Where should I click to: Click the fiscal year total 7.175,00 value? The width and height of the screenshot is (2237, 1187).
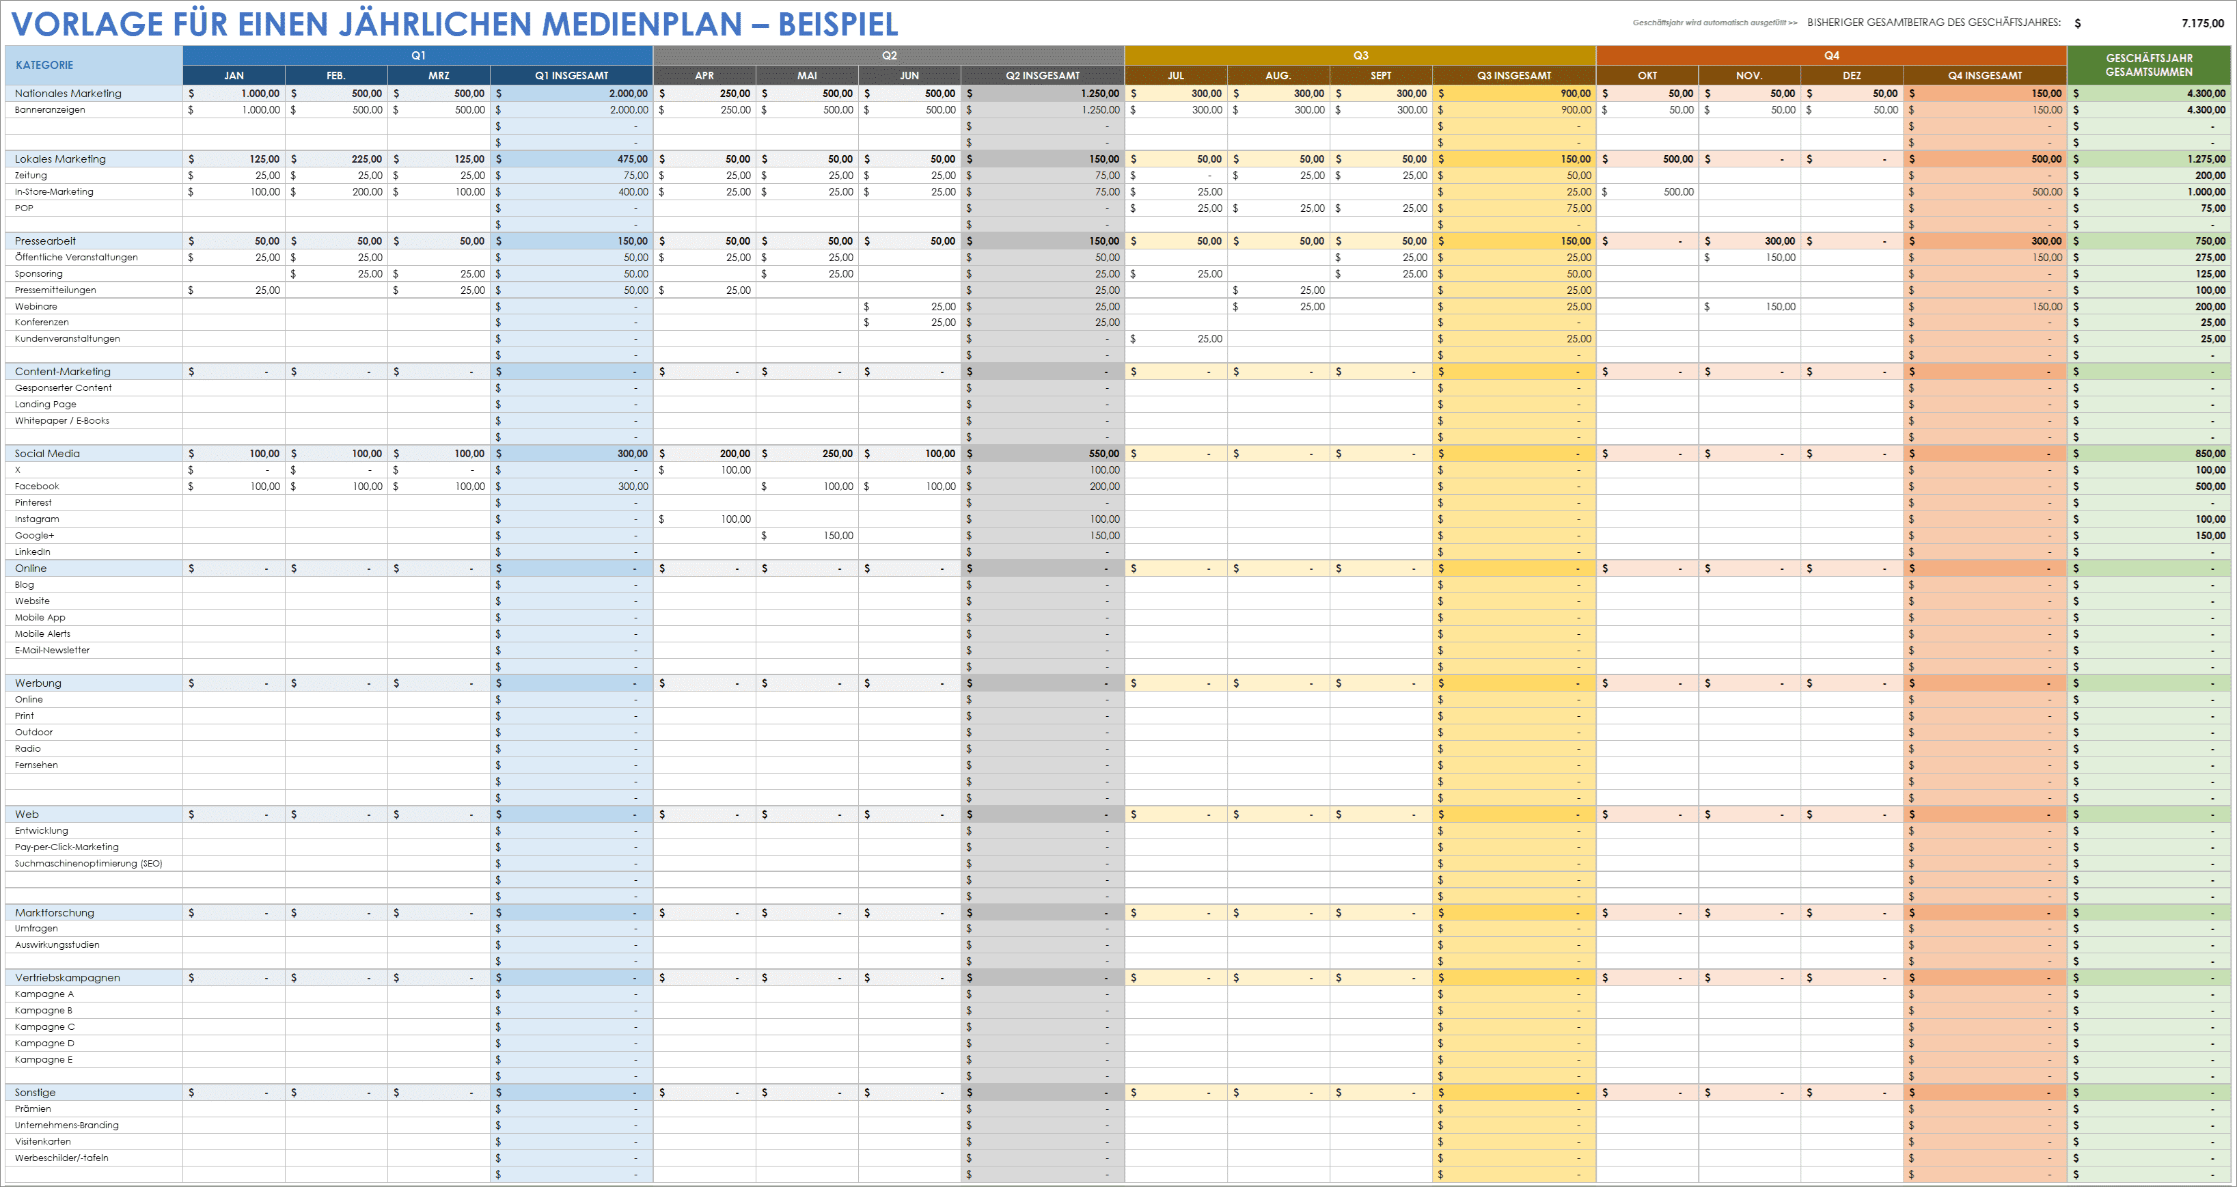2202,23
